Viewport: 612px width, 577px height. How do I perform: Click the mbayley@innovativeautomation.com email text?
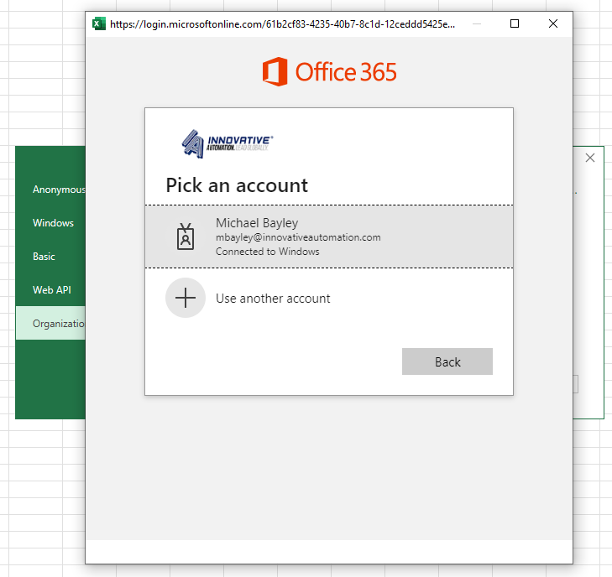pyautogui.click(x=298, y=237)
